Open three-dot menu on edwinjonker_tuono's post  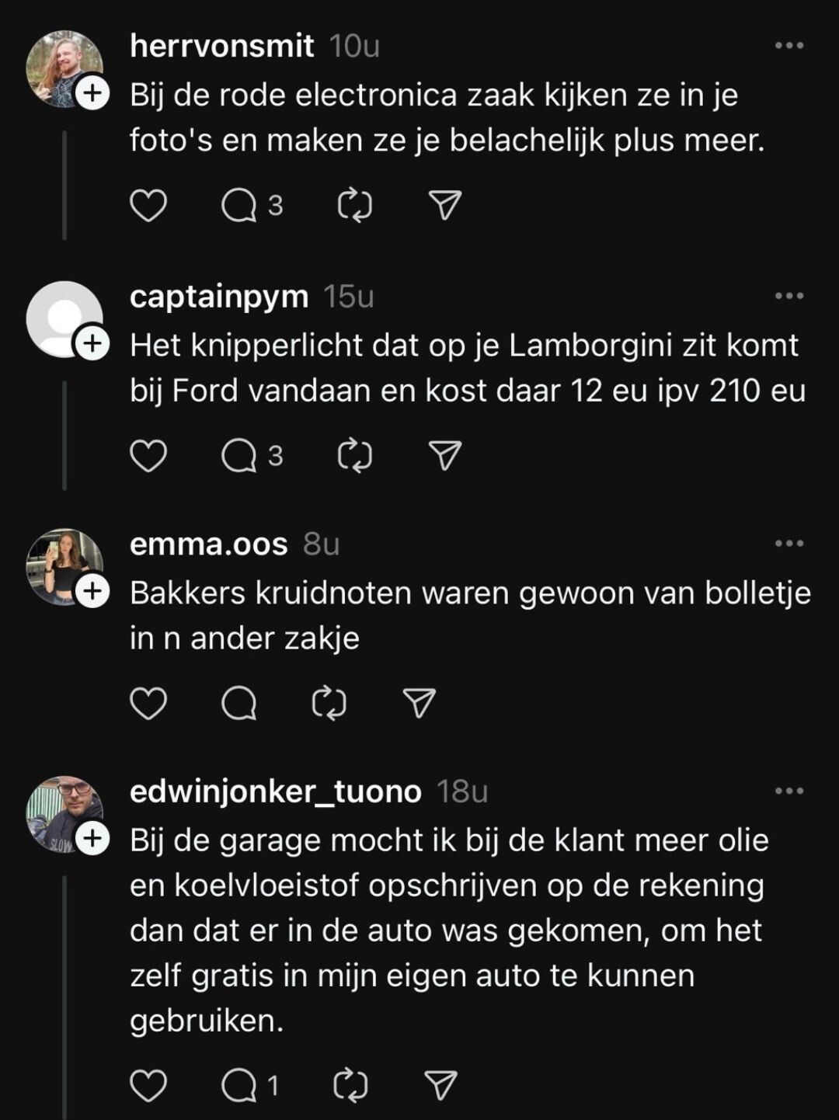pyautogui.click(x=789, y=791)
